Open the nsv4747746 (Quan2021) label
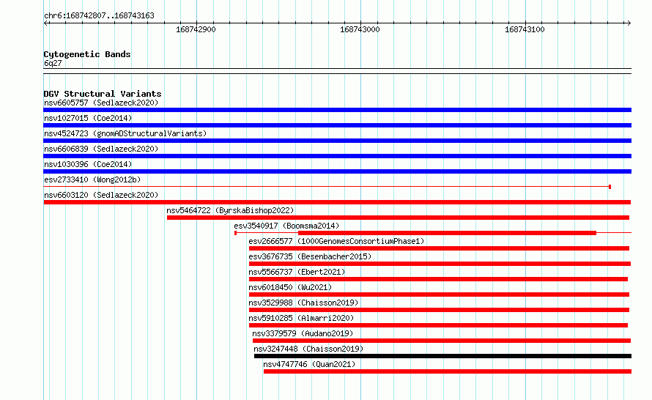 309,364
